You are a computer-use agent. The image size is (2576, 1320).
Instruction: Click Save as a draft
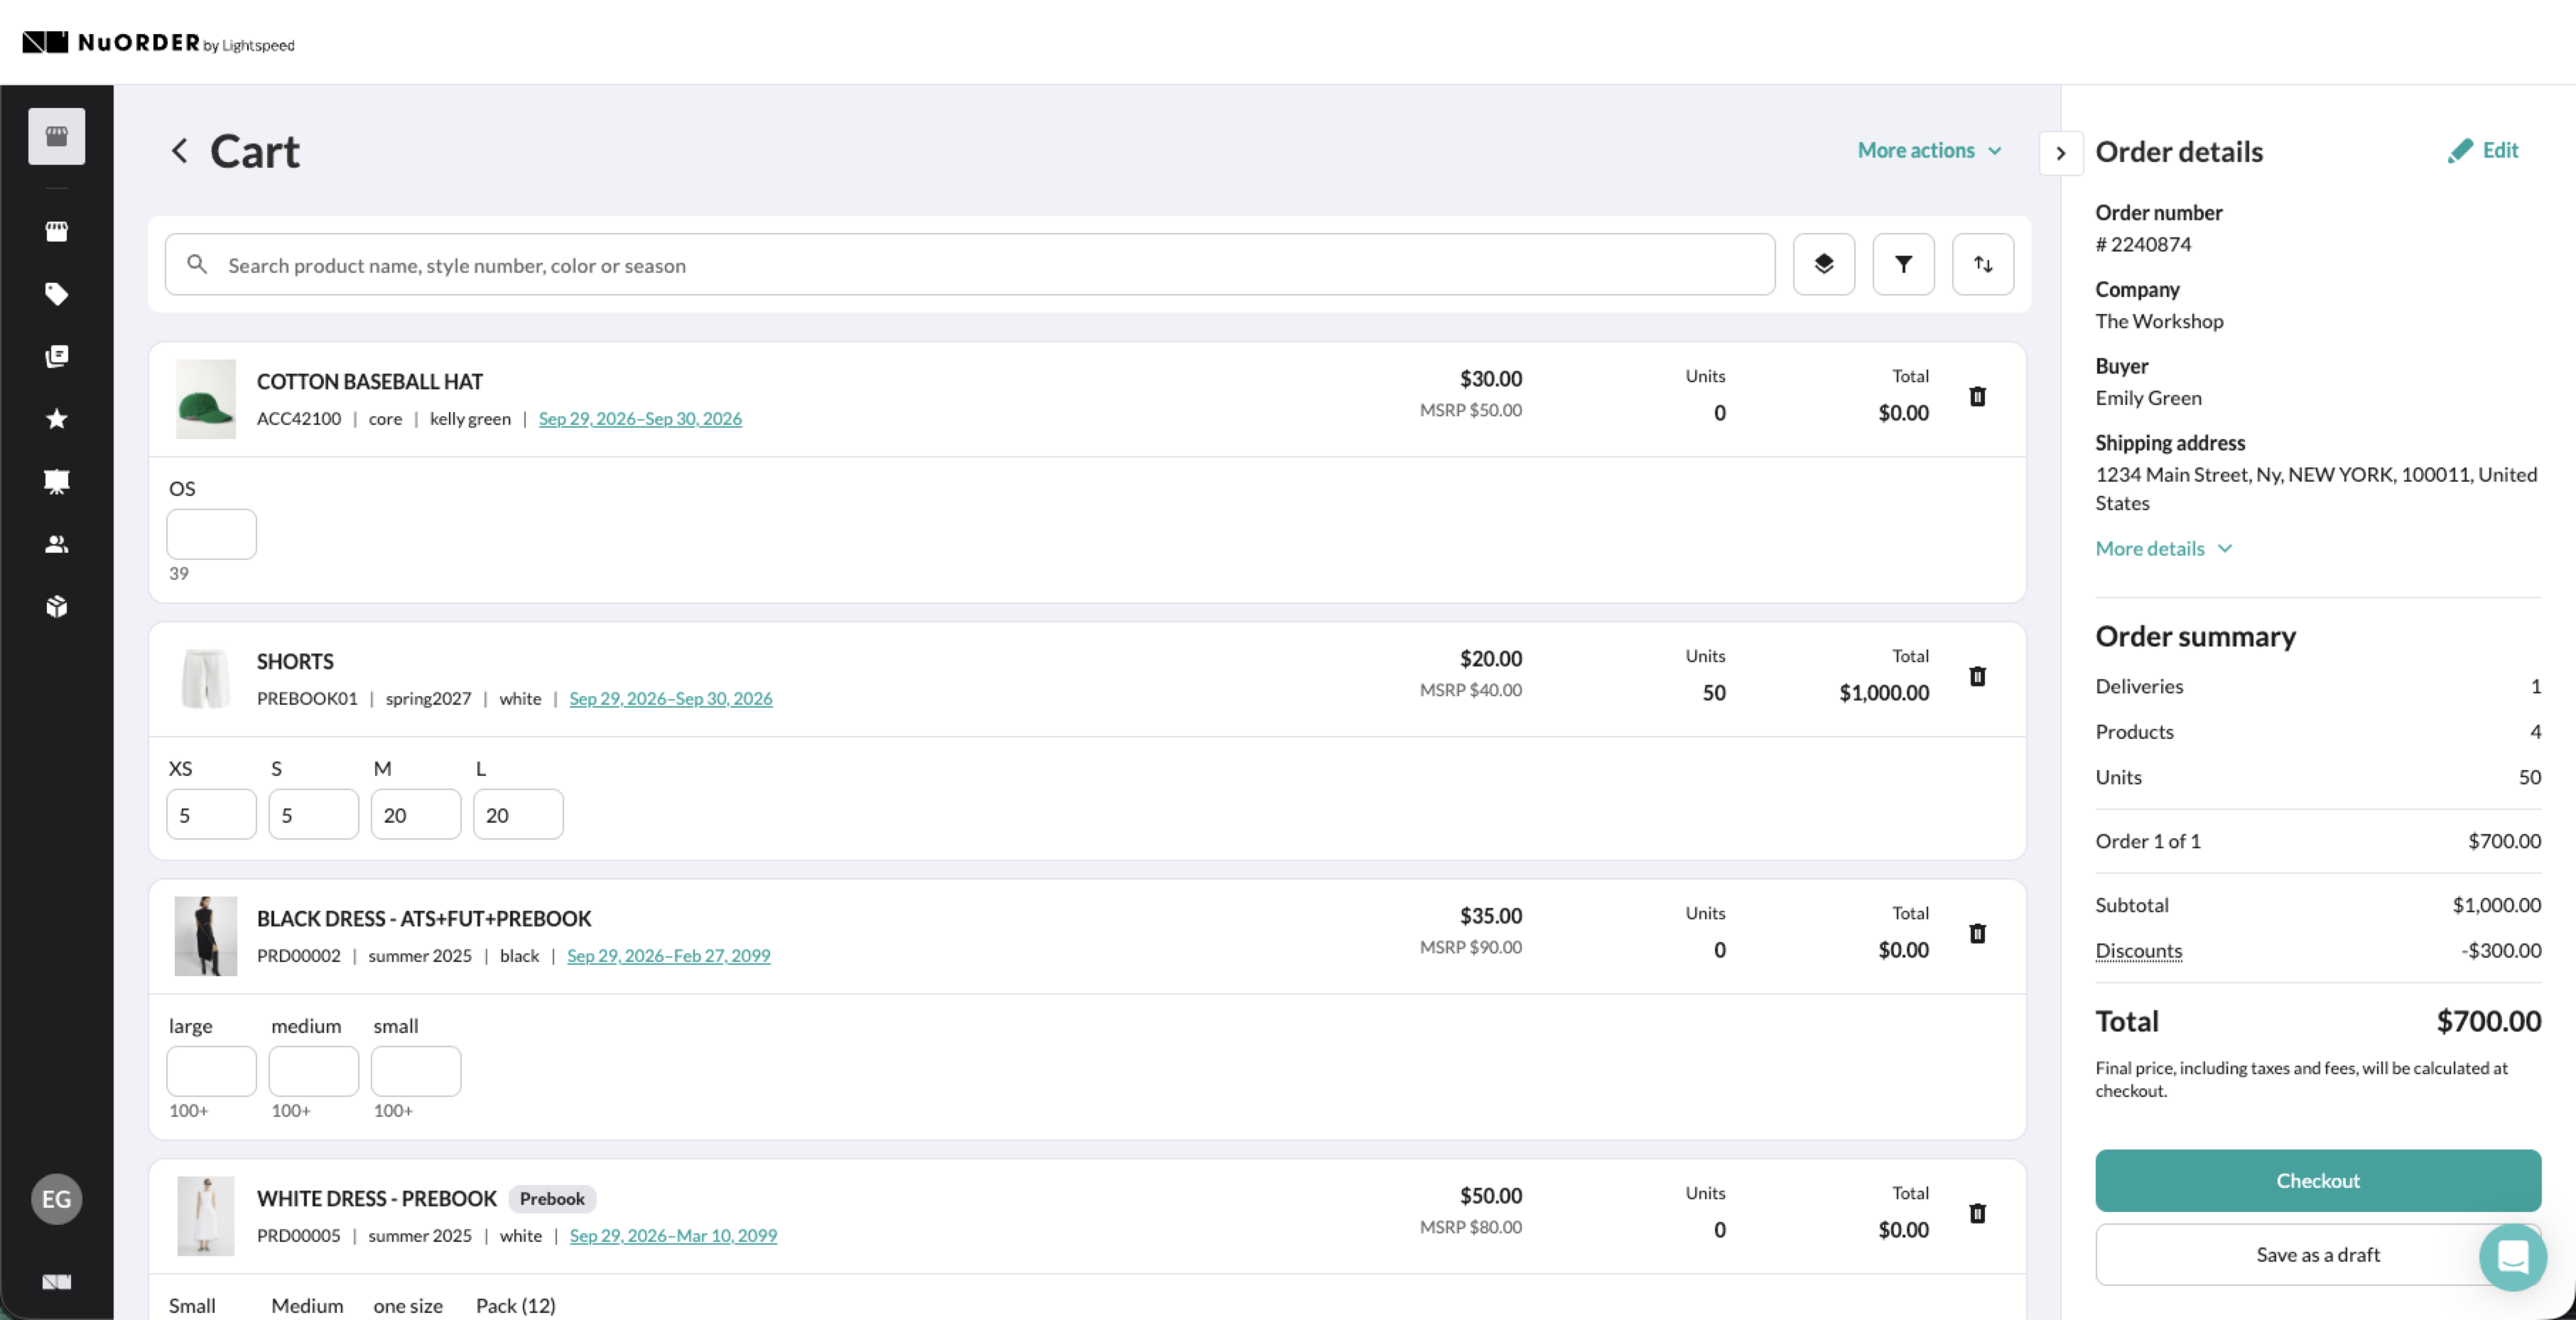(2318, 1254)
